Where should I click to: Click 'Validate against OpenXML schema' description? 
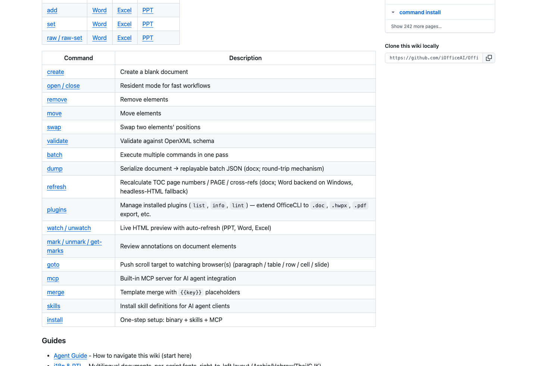[167, 141]
